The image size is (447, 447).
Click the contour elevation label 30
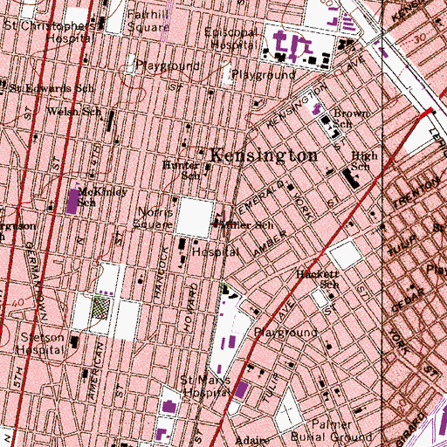pyautogui.click(x=419, y=38)
